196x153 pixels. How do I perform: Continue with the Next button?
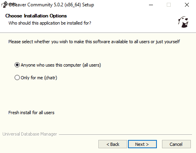(142, 144)
